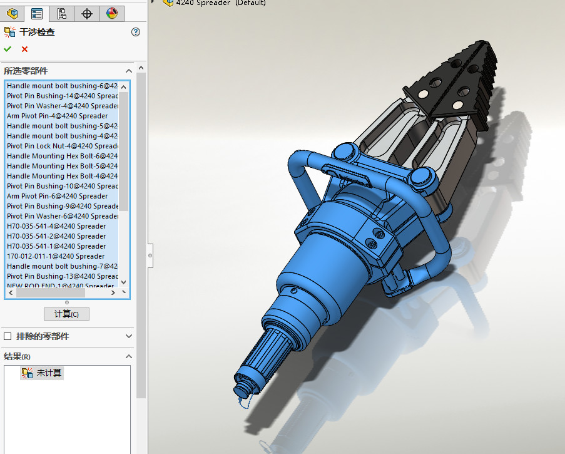Click the component list scroll-right arrow
Image resolution: width=565 pixels, height=454 pixels.
point(113,293)
